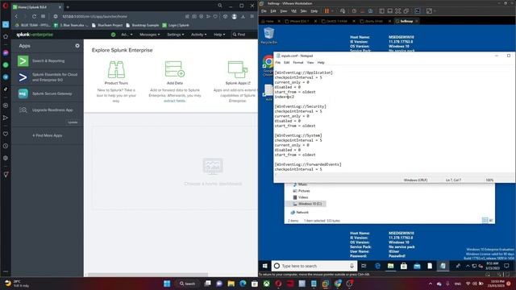Open Notepad View menu
This screenshot has height=290, width=516.
click(310, 63)
